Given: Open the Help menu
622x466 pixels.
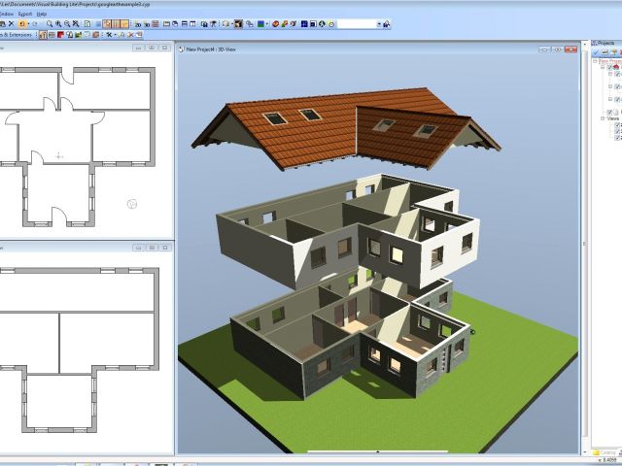Looking at the screenshot, I should click(42, 14).
